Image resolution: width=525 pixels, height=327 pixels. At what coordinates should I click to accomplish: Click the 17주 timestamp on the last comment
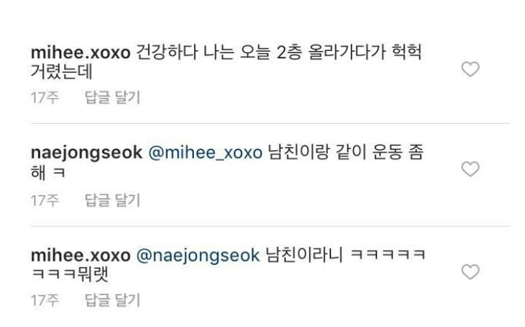(45, 300)
